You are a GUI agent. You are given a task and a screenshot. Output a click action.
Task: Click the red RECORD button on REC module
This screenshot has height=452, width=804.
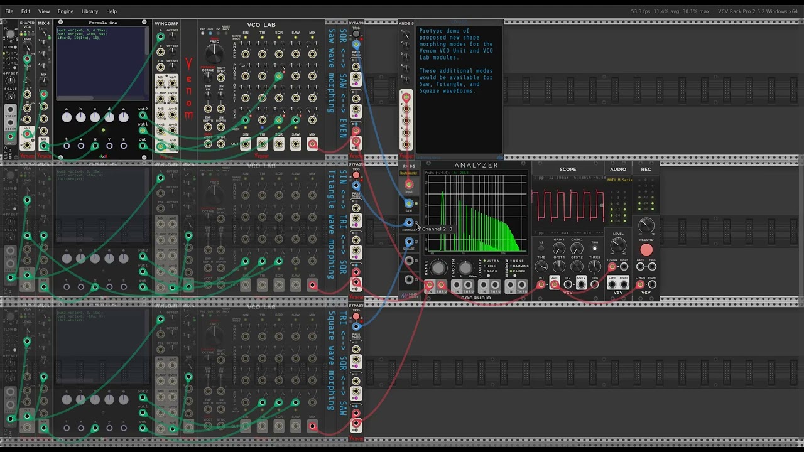646,250
